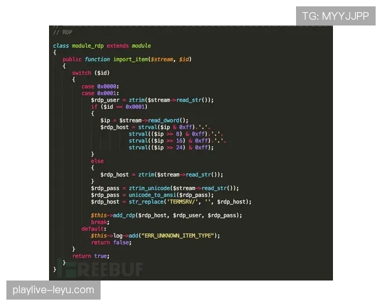Click the default: case label
This screenshot has width=382, height=306.
(x=93, y=228)
